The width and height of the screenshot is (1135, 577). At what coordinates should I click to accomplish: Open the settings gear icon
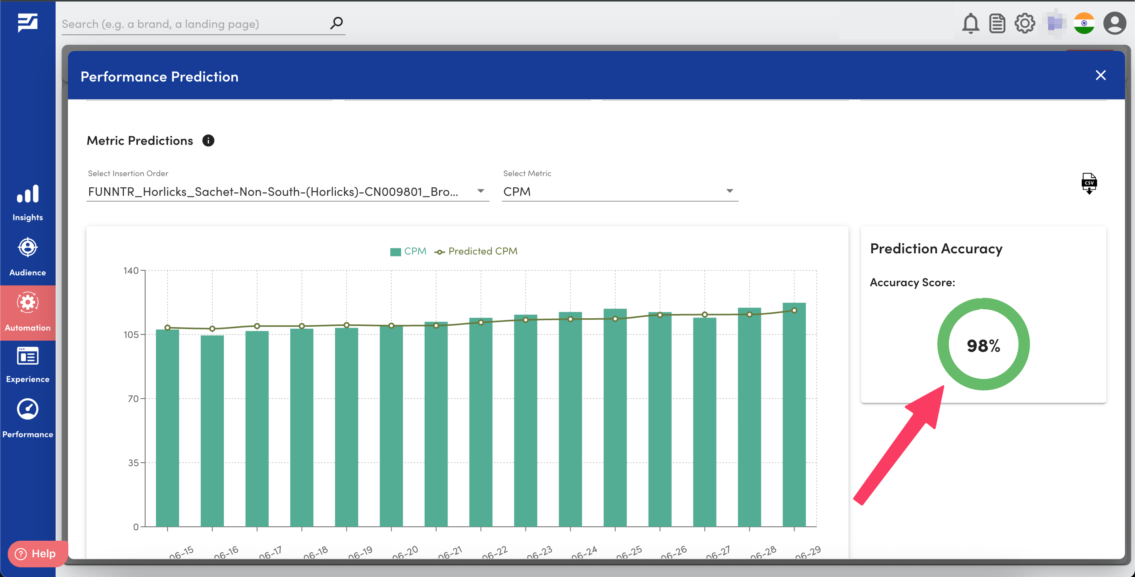coord(1025,23)
